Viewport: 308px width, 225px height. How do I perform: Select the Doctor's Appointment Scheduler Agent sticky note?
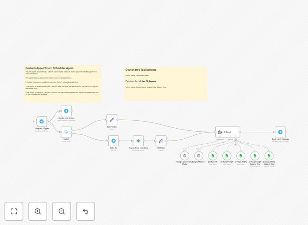click(x=63, y=84)
